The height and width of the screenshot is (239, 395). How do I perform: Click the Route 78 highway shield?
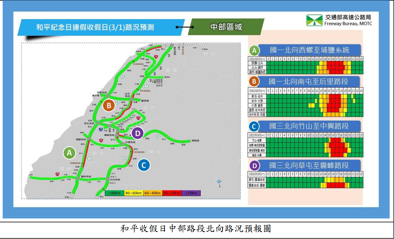click(x=57, y=174)
